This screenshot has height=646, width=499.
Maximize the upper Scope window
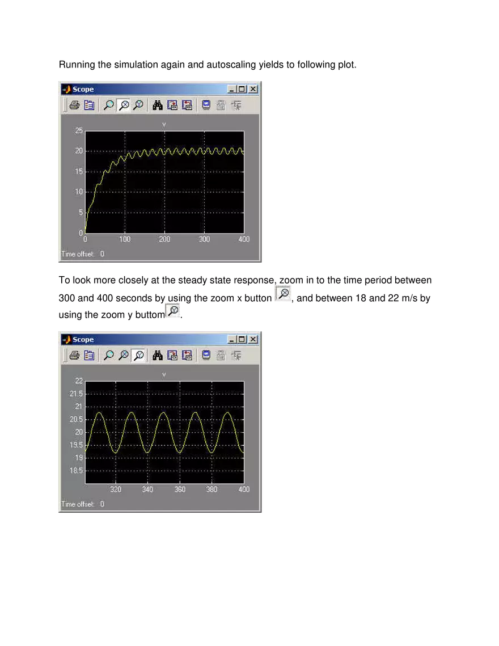(242, 89)
